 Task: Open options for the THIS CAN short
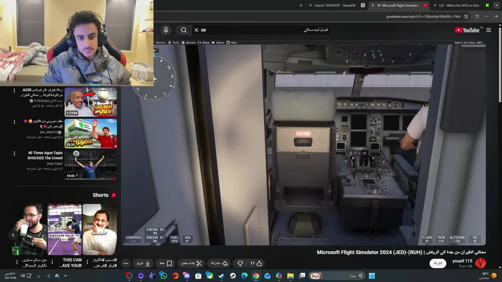coord(52,262)
